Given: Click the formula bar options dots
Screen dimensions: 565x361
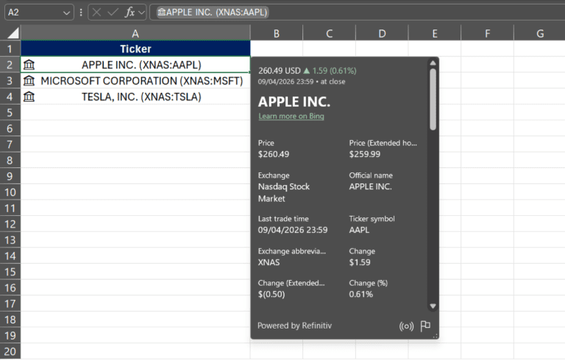Looking at the screenshot, I should tap(81, 13).
